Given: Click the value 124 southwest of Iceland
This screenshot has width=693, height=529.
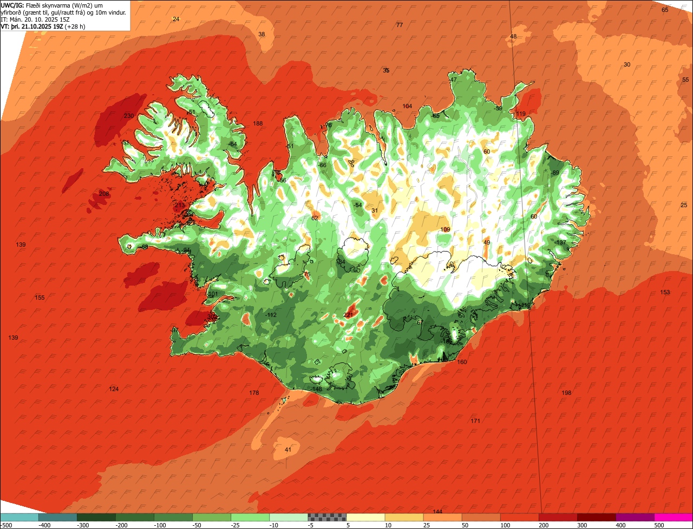Looking at the screenshot, I should 114,389.
